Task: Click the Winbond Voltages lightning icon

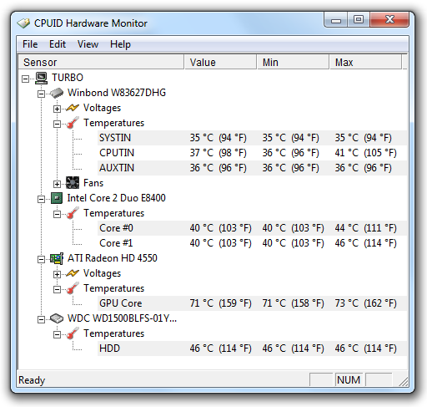Action: (x=73, y=108)
